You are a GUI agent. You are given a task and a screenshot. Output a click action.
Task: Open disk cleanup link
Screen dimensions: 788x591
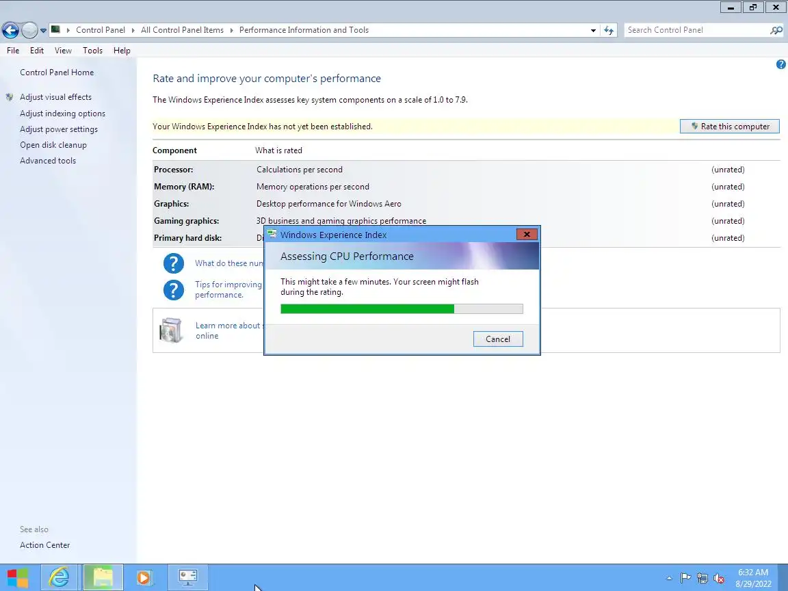pyautogui.click(x=53, y=145)
